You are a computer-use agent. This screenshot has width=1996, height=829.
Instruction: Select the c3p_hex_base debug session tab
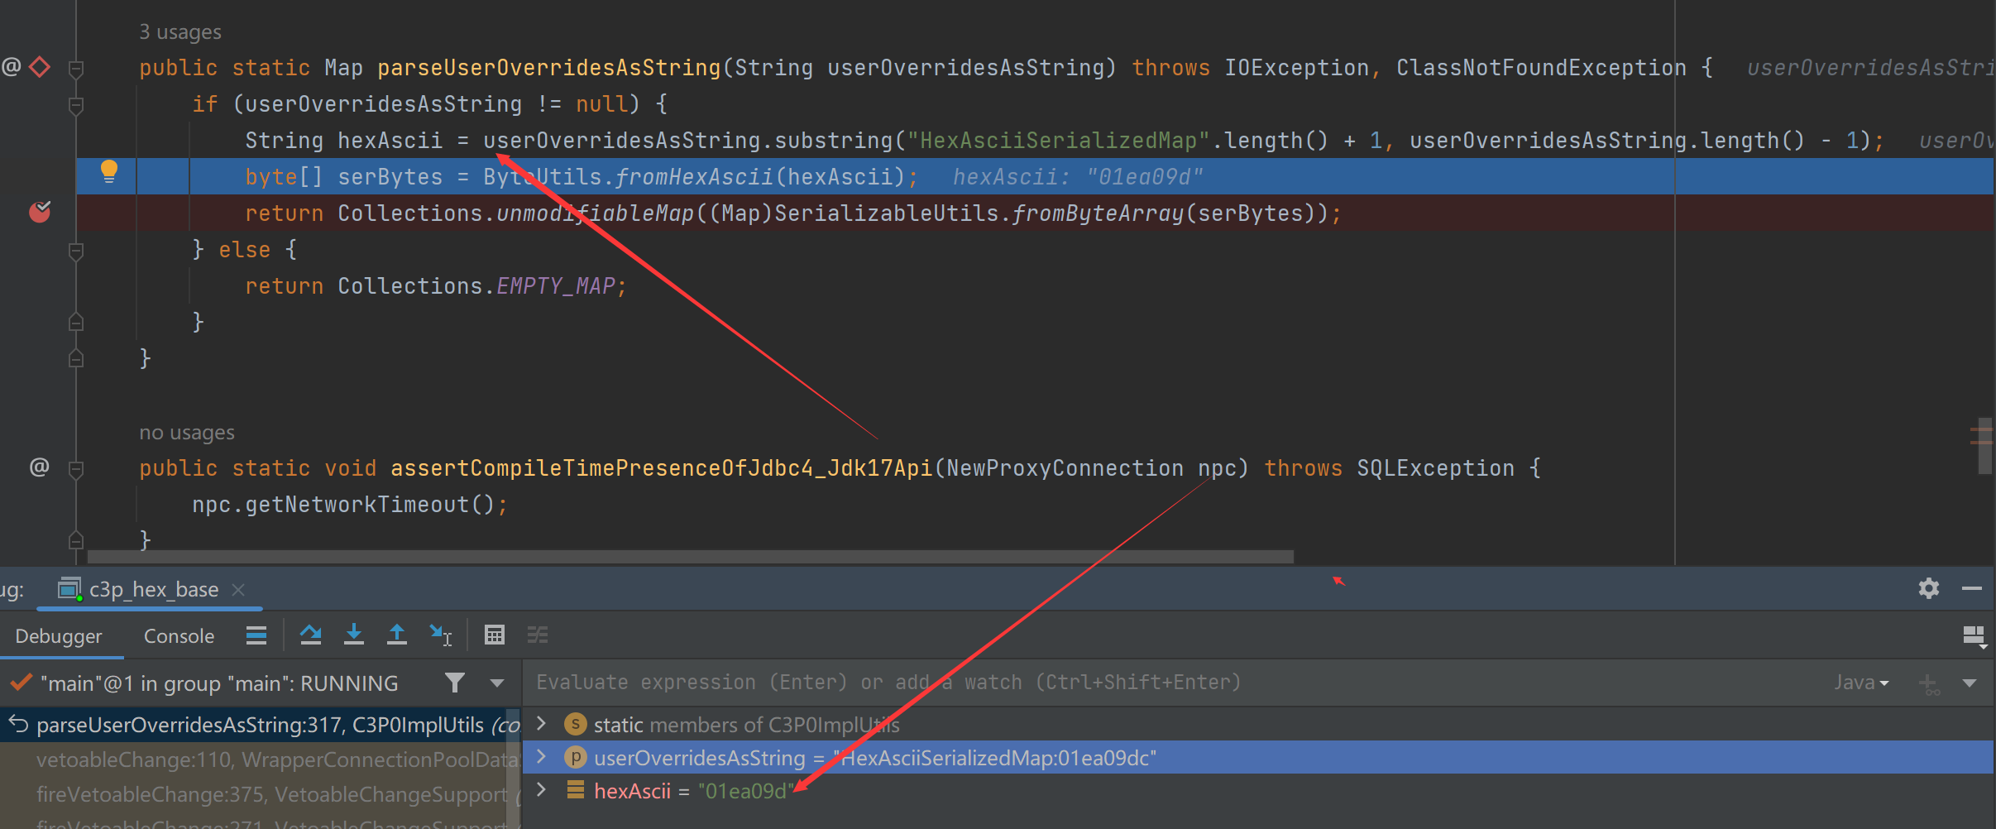(x=153, y=589)
